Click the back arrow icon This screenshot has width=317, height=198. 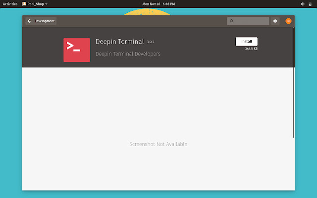click(29, 21)
